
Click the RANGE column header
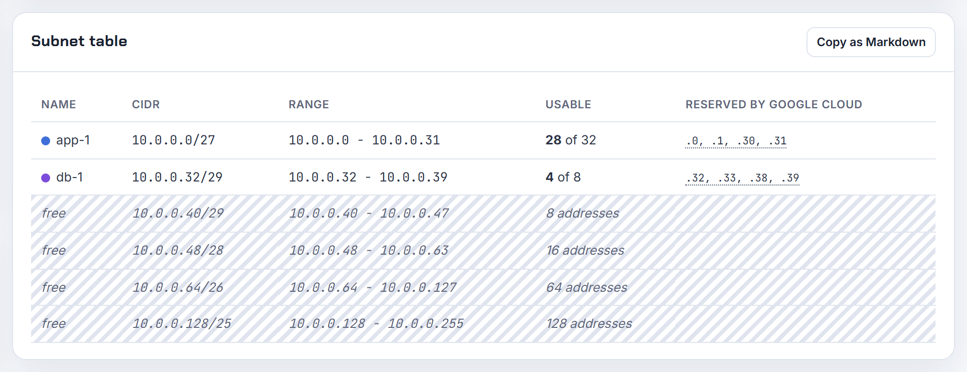[x=309, y=104]
